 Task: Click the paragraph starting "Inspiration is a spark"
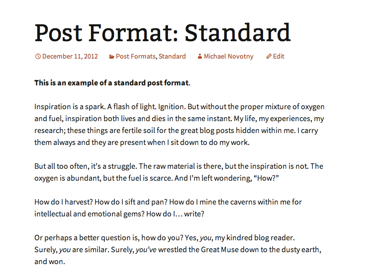(x=179, y=125)
